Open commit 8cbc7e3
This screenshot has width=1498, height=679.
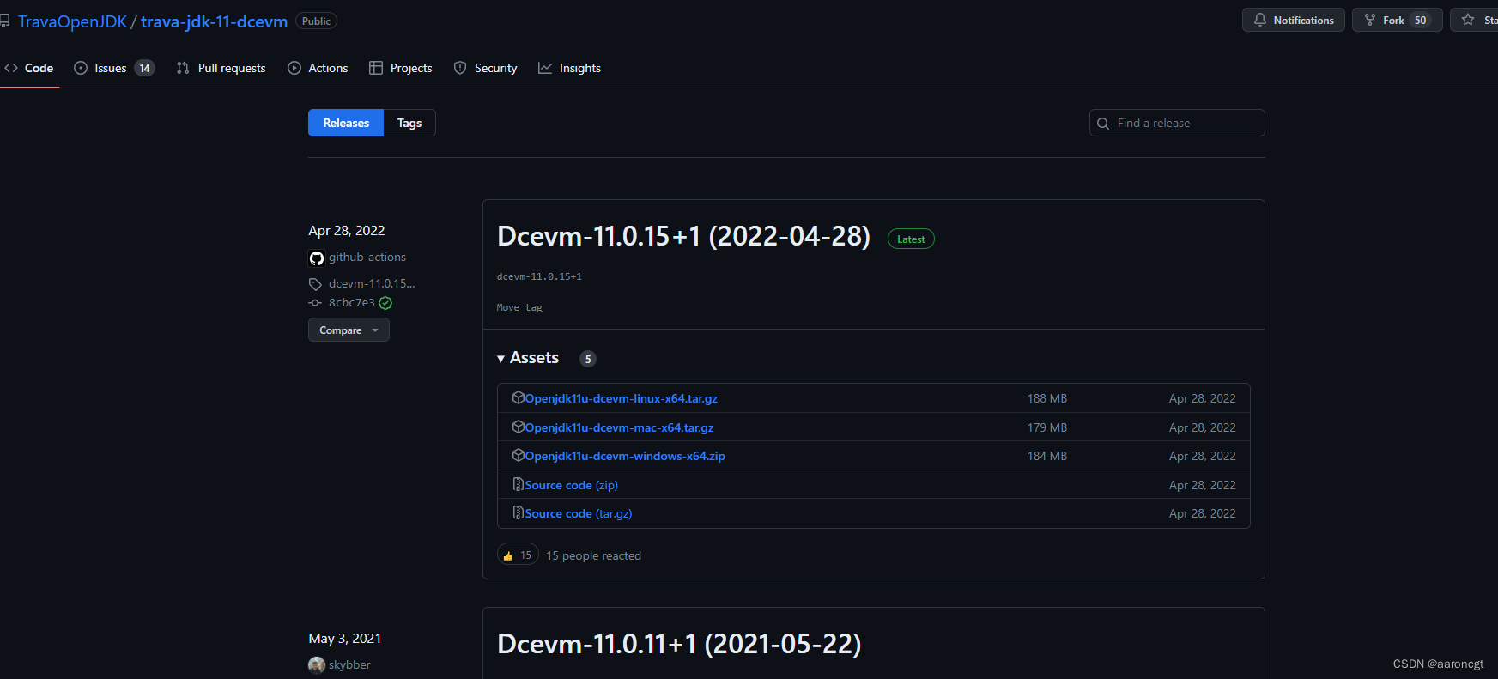tap(352, 302)
